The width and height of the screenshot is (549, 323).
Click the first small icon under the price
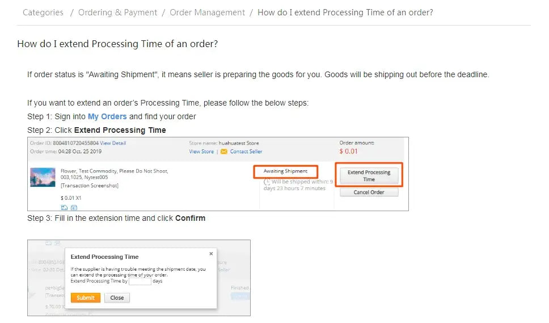(64, 207)
